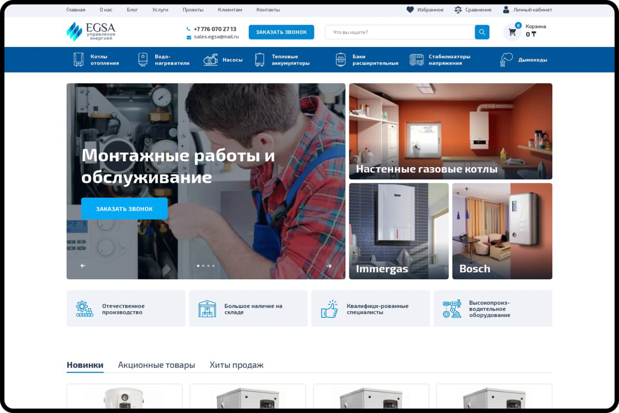
Task: Click header ЗАКАЗАТЬ ЗВОНОК button
Action: point(281,33)
